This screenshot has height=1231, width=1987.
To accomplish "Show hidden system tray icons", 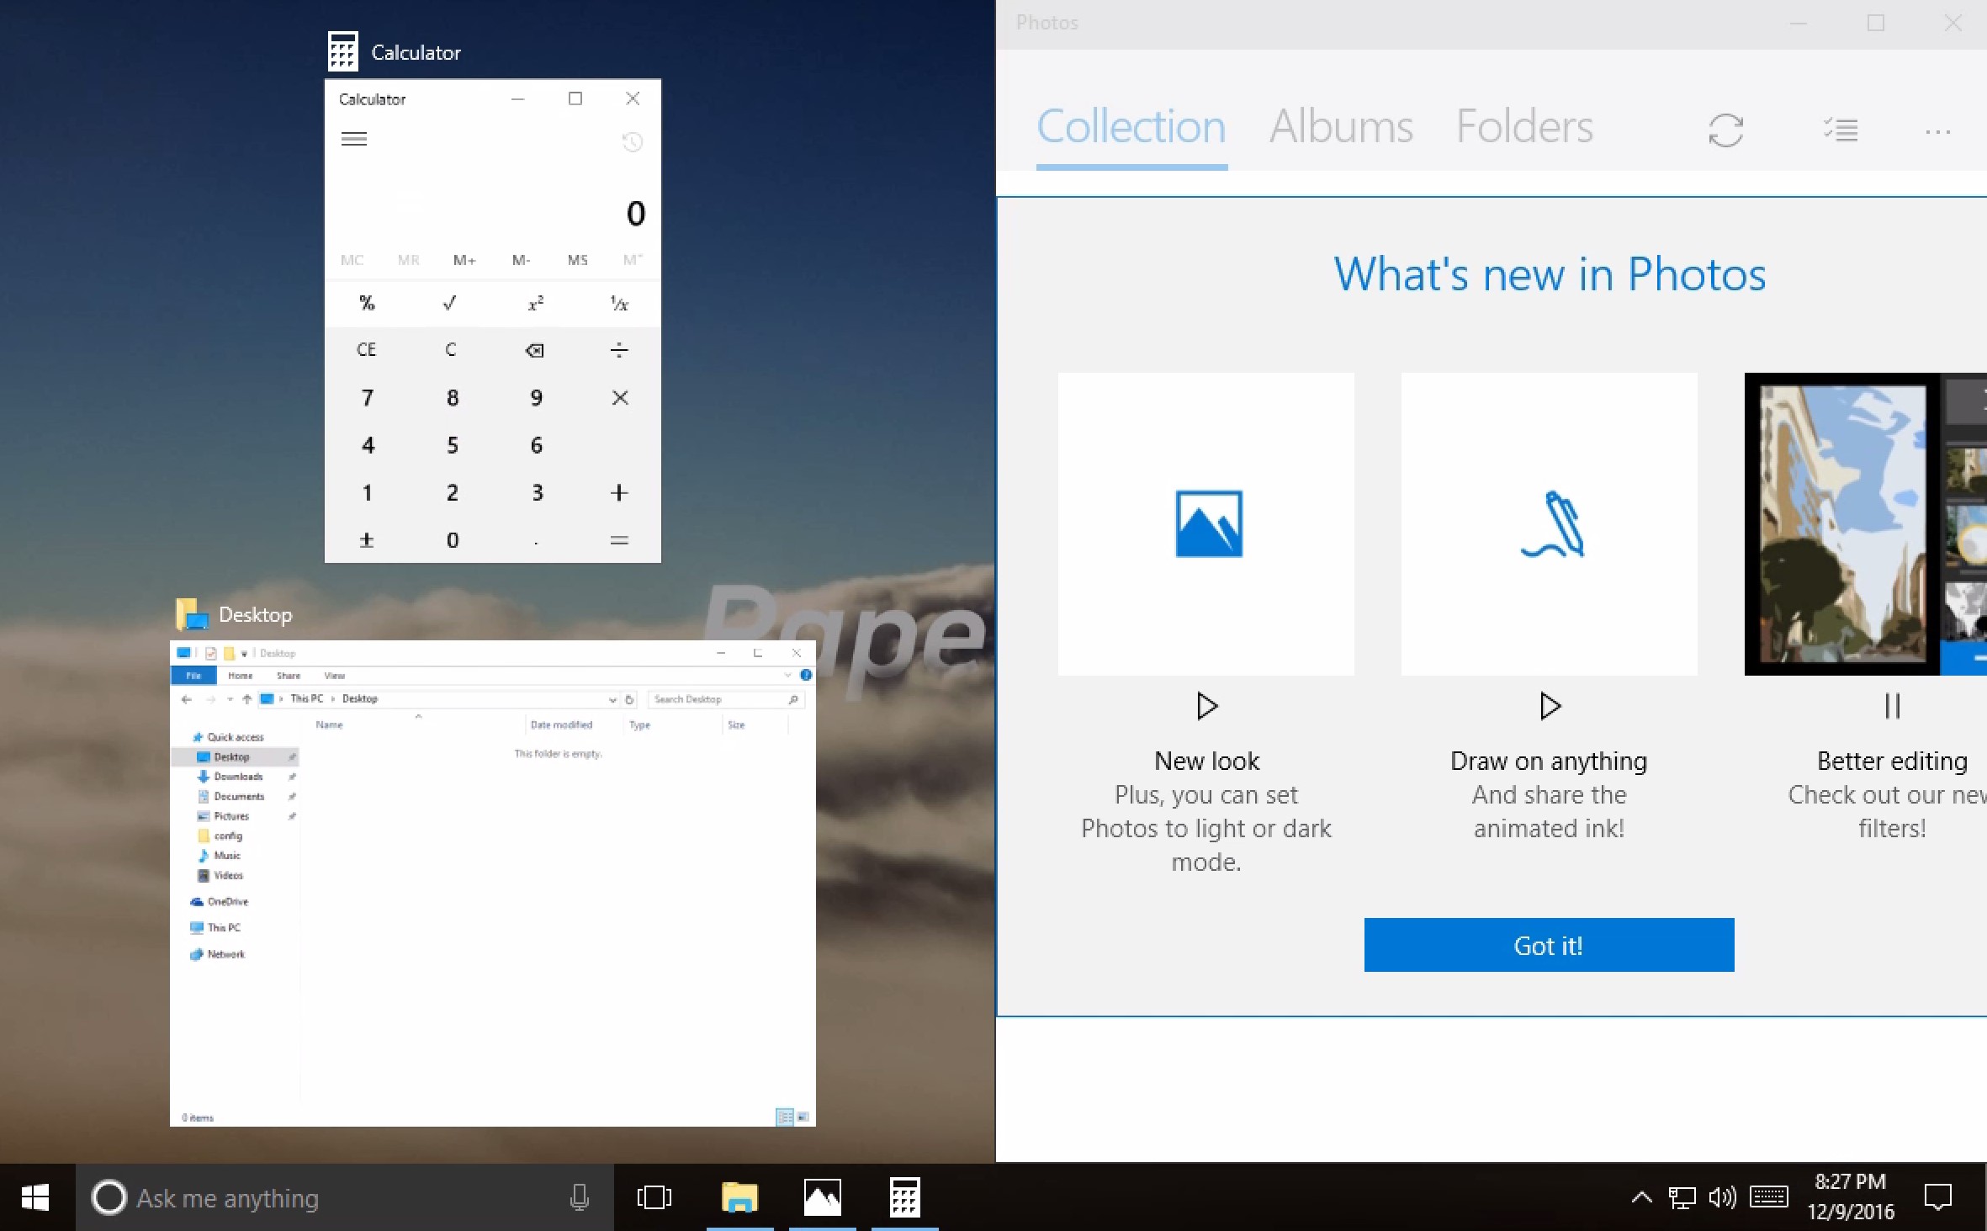I will (1641, 1197).
